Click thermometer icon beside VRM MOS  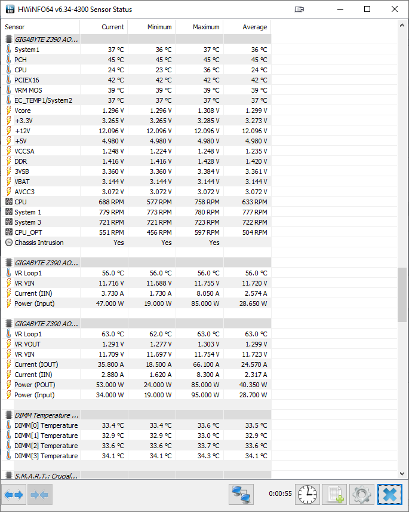pos(9,90)
